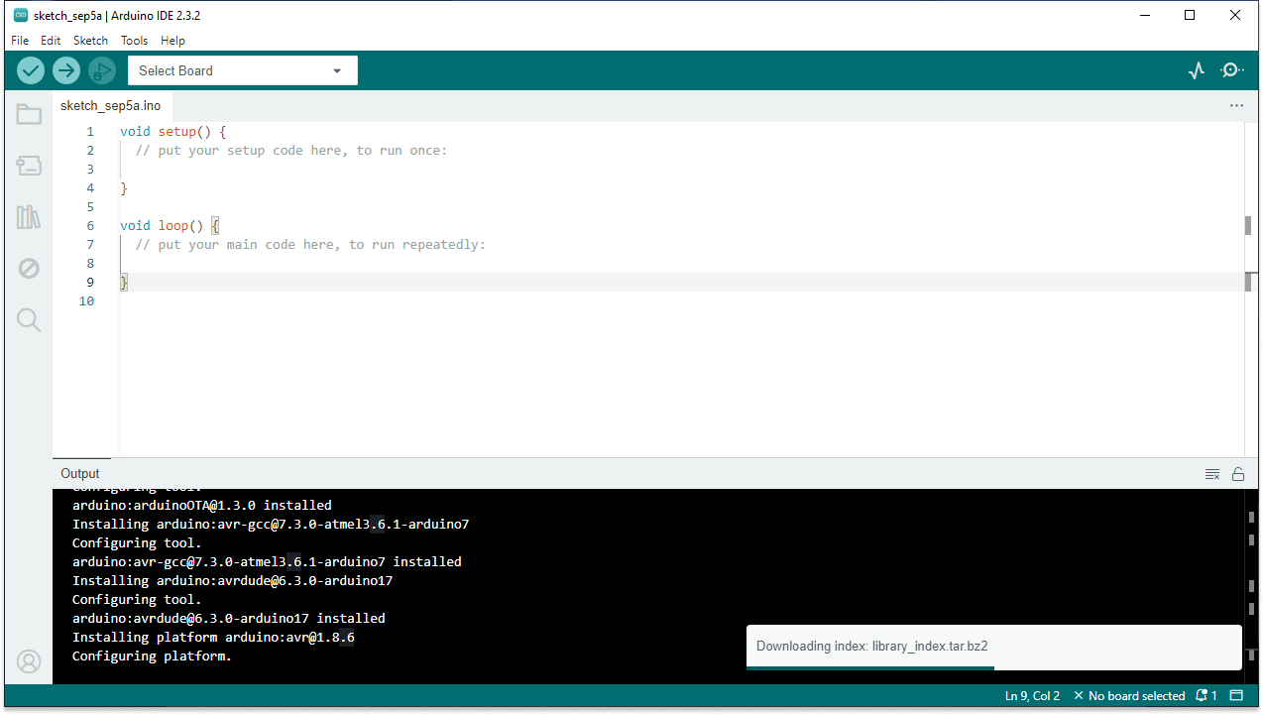Screen dimensions: 1263x715
Task: Open the tab bar three-dots menu
Action: tap(1236, 105)
